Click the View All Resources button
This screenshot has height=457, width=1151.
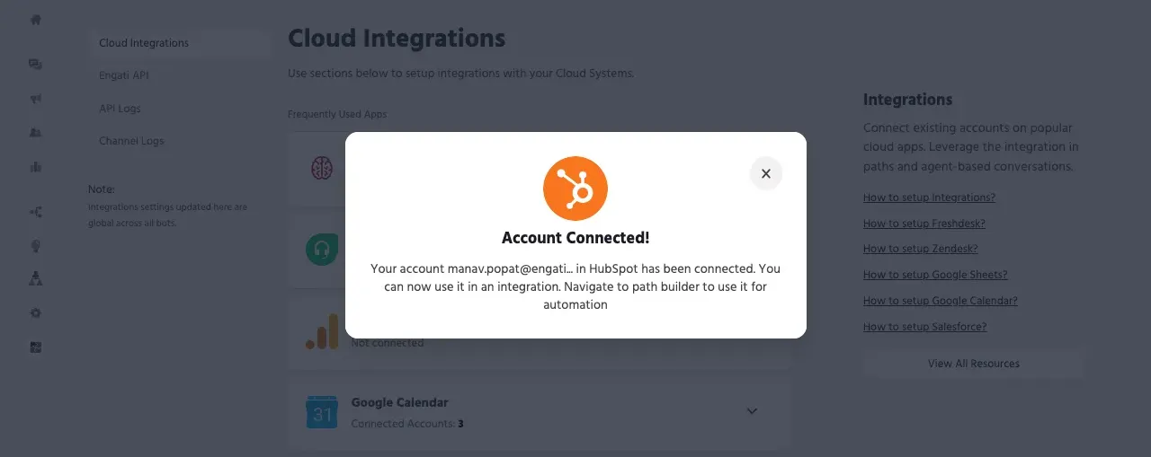pyautogui.click(x=974, y=364)
